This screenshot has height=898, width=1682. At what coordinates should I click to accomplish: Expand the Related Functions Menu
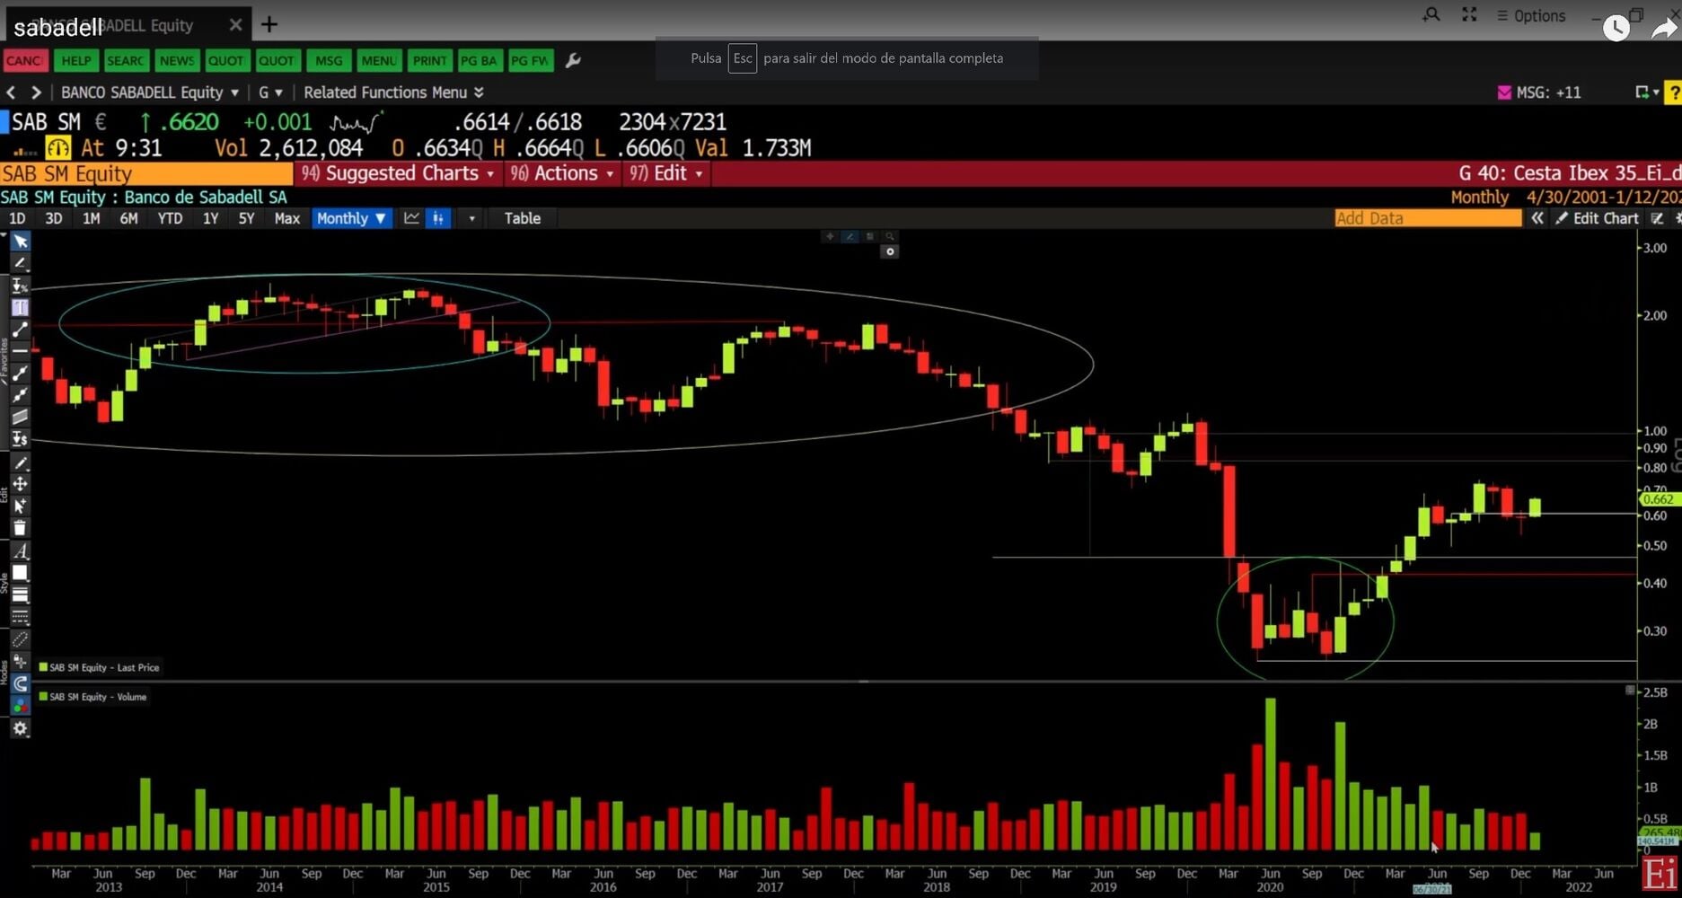(393, 92)
